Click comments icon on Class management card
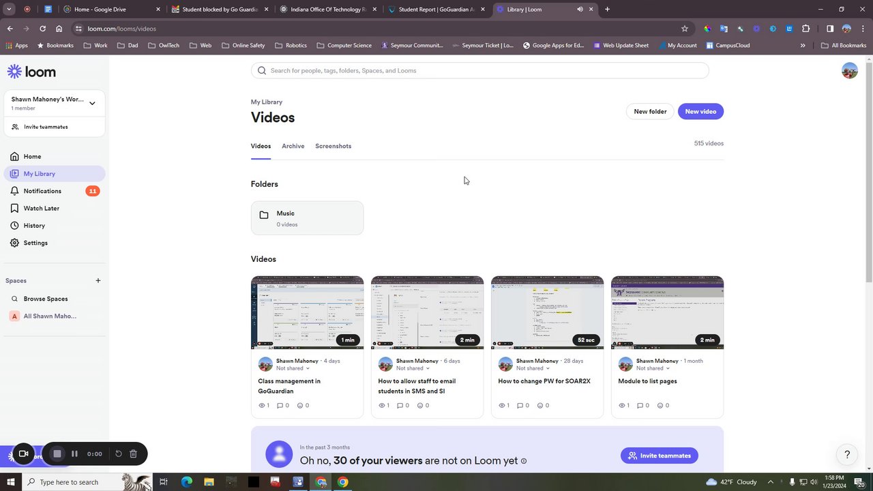 click(x=280, y=405)
